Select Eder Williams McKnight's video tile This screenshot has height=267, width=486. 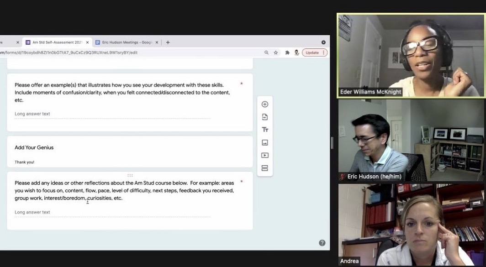pyautogui.click(x=410, y=55)
